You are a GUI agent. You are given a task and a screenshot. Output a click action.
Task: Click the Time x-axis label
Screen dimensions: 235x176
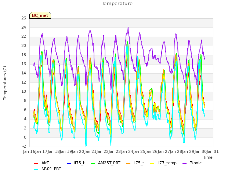coord(208,157)
